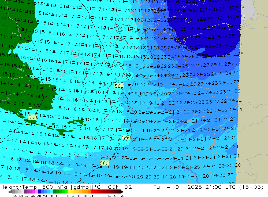Pick the bright red swatch above 24 in legend
Viewport: 268px width, 197px height.
[92, 192]
